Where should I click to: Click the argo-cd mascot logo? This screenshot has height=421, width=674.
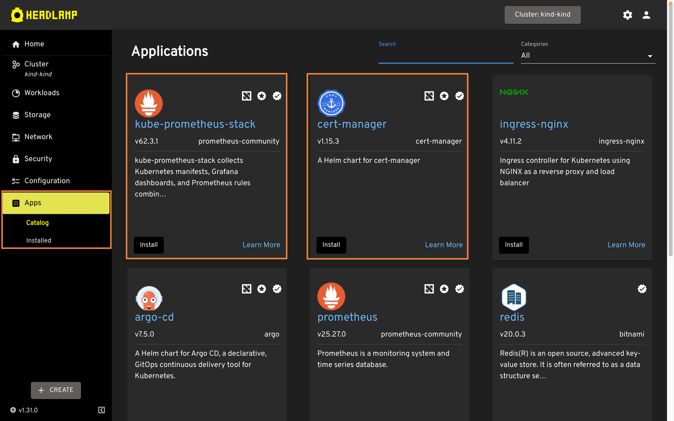(x=149, y=298)
